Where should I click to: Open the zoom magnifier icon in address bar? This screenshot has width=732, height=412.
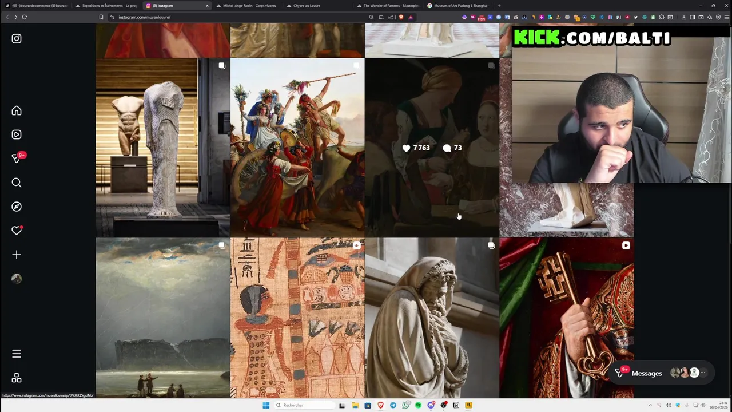(x=371, y=17)
